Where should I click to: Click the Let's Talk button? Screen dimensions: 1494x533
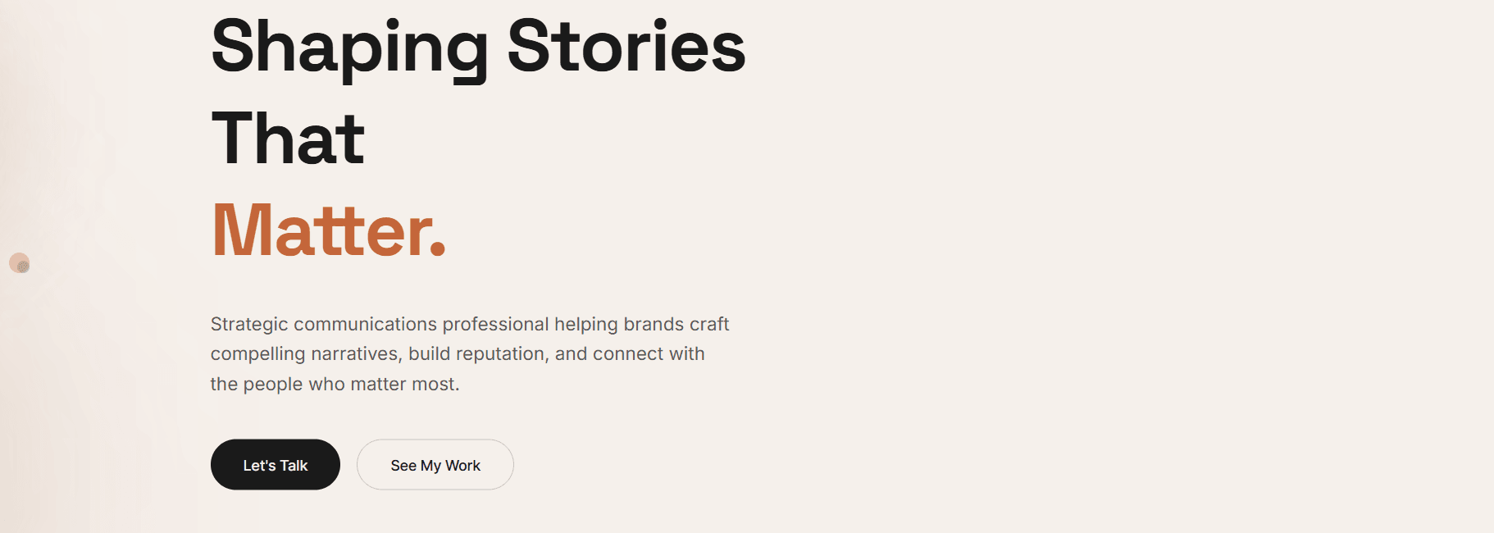275,465
